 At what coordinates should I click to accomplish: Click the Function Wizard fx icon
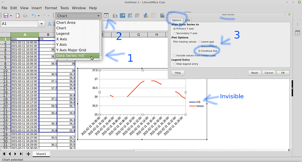point(49,24)
